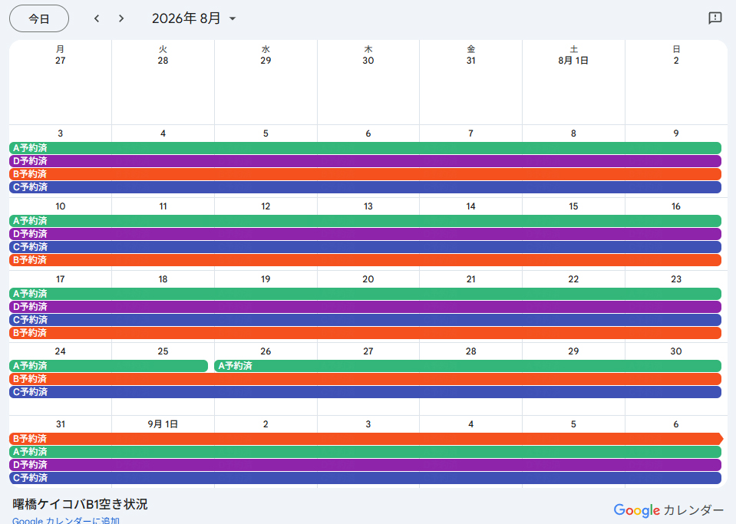This screenshot has width=736, height=524.
Task: Open Google カレンダーに追加 link
Action: [x=66, y=519]
